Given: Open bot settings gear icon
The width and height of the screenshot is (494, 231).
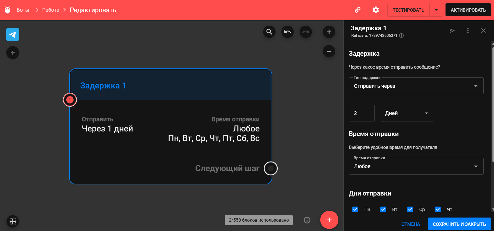Looking at the screenshot, I should [375, 10].
